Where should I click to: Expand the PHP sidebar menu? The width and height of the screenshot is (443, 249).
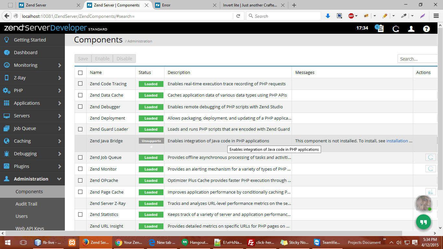(x=32, y=90)
